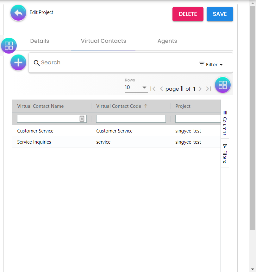Click the search magnifier icon
This screenshot has height=272, width=256.
pos(36,63)
